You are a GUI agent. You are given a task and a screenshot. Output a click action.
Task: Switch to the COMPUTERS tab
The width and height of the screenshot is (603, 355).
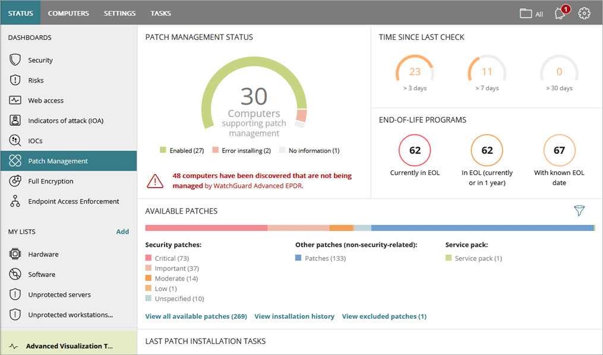(68, 12)
